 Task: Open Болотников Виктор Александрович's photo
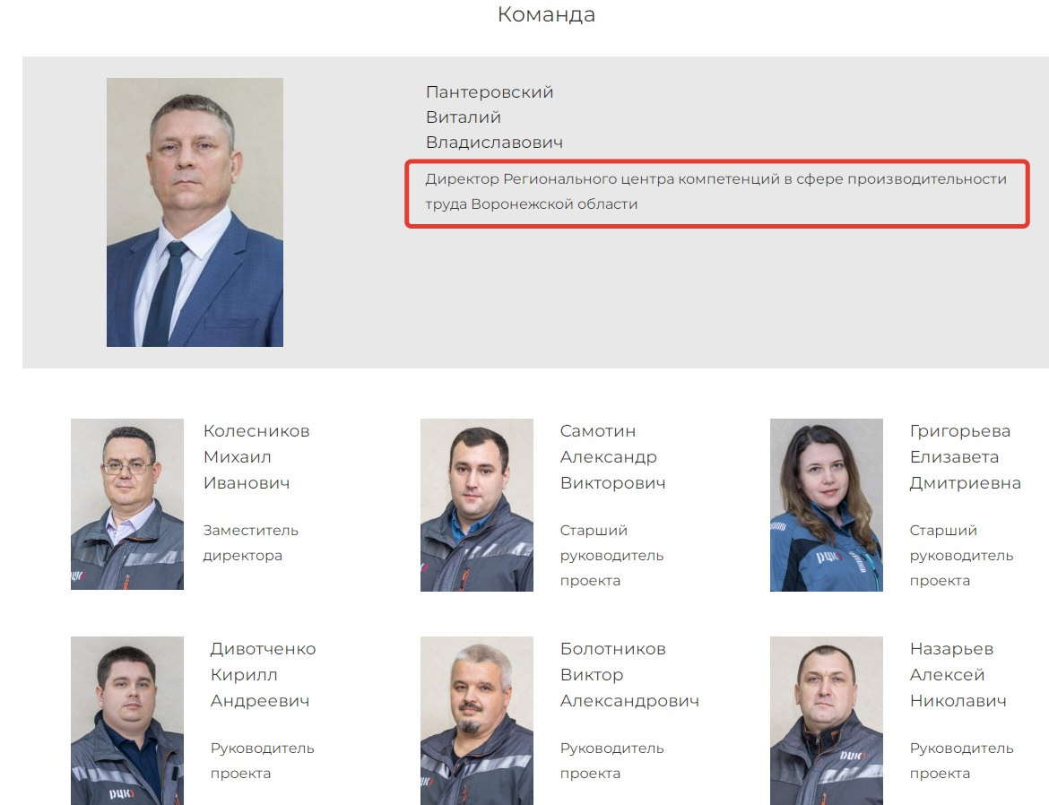click(x=476, y=720)
